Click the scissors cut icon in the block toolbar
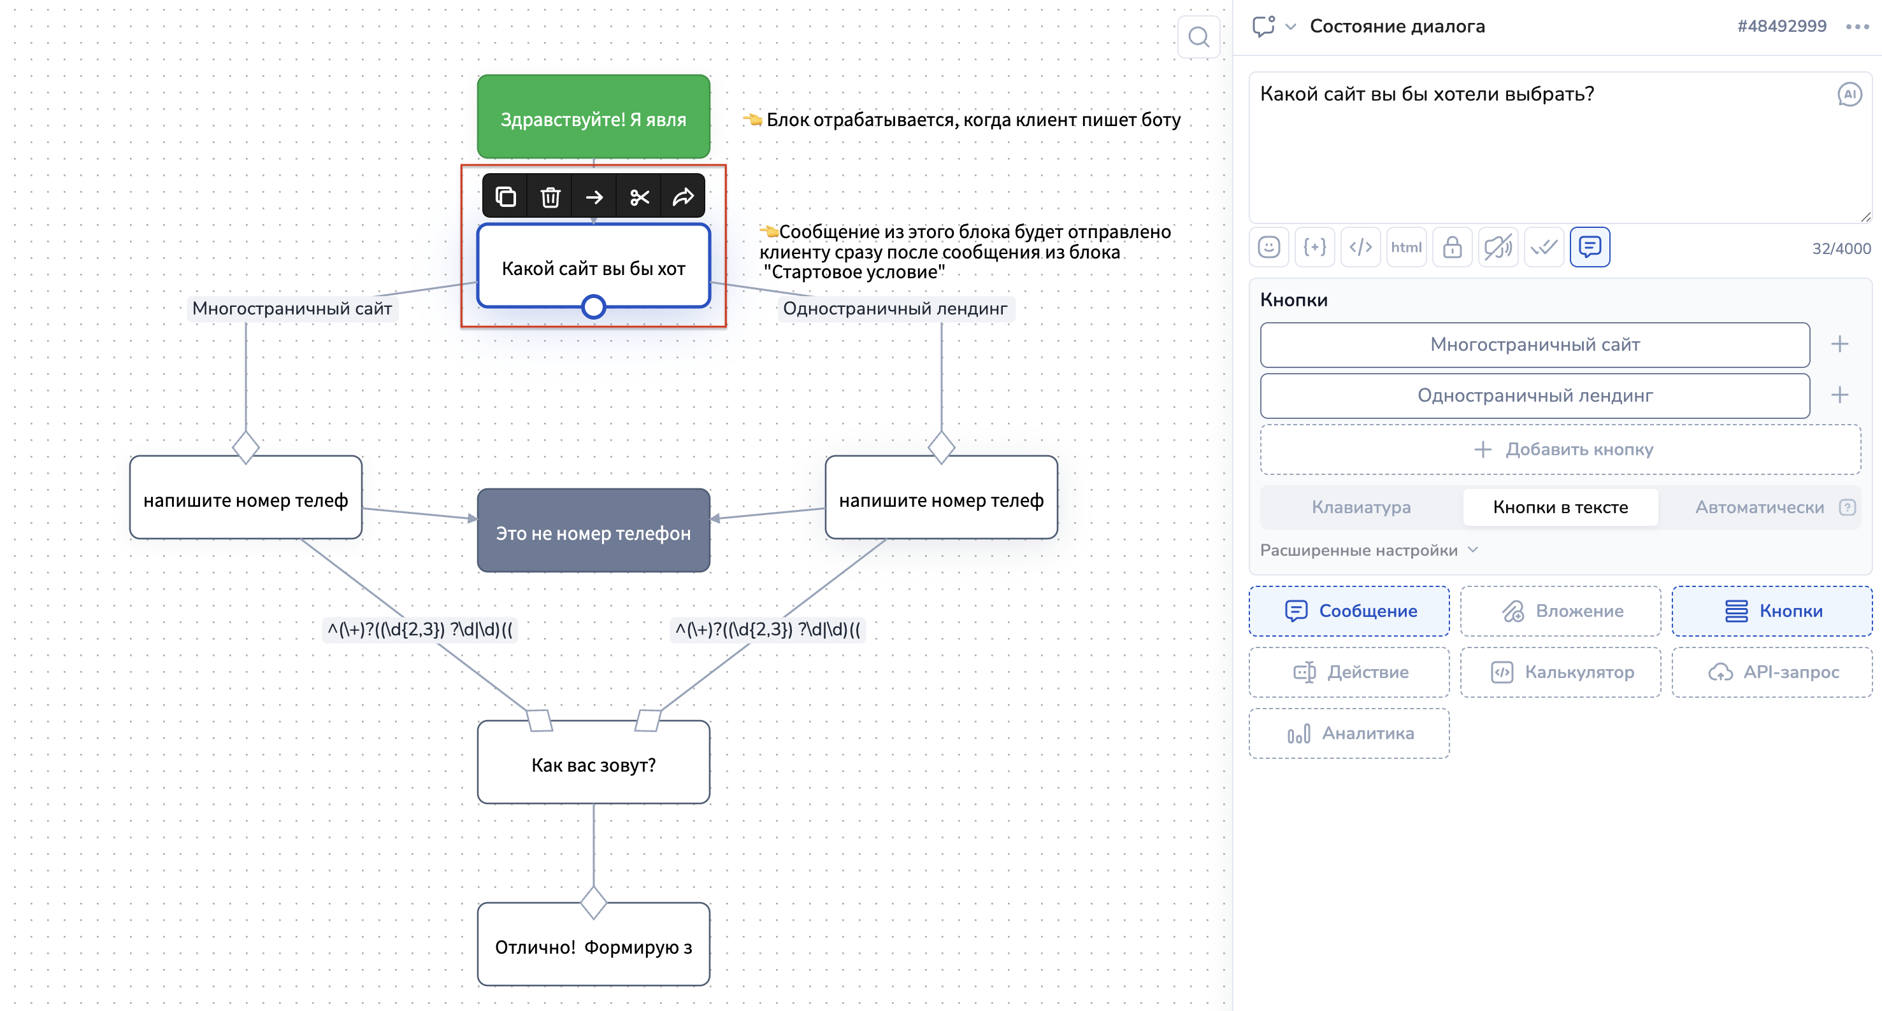The height and width of the screenshot is (1011, 1882). click(639, 197)
